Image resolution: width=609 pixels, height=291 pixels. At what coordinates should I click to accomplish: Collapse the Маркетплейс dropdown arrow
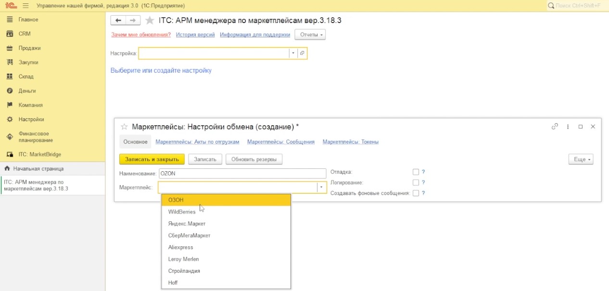coord(321,187)
